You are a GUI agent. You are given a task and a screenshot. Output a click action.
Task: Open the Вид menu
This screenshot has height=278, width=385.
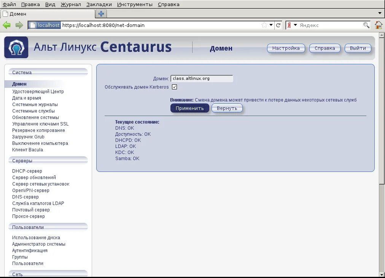point(50,5)
